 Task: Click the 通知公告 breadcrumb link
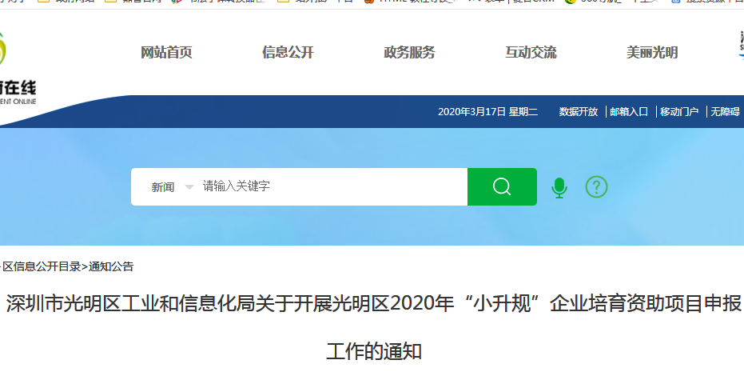pyautogui.click(x=111, y=266)
